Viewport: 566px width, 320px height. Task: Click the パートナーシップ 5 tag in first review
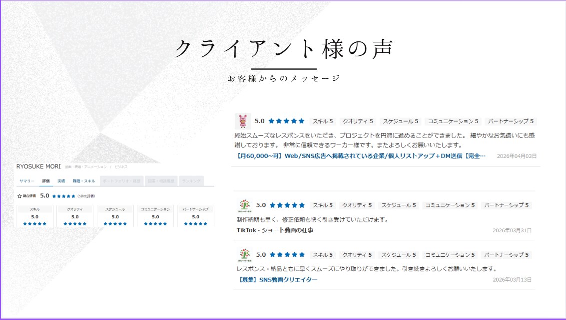pyautogui.click(x=511, y=122)
